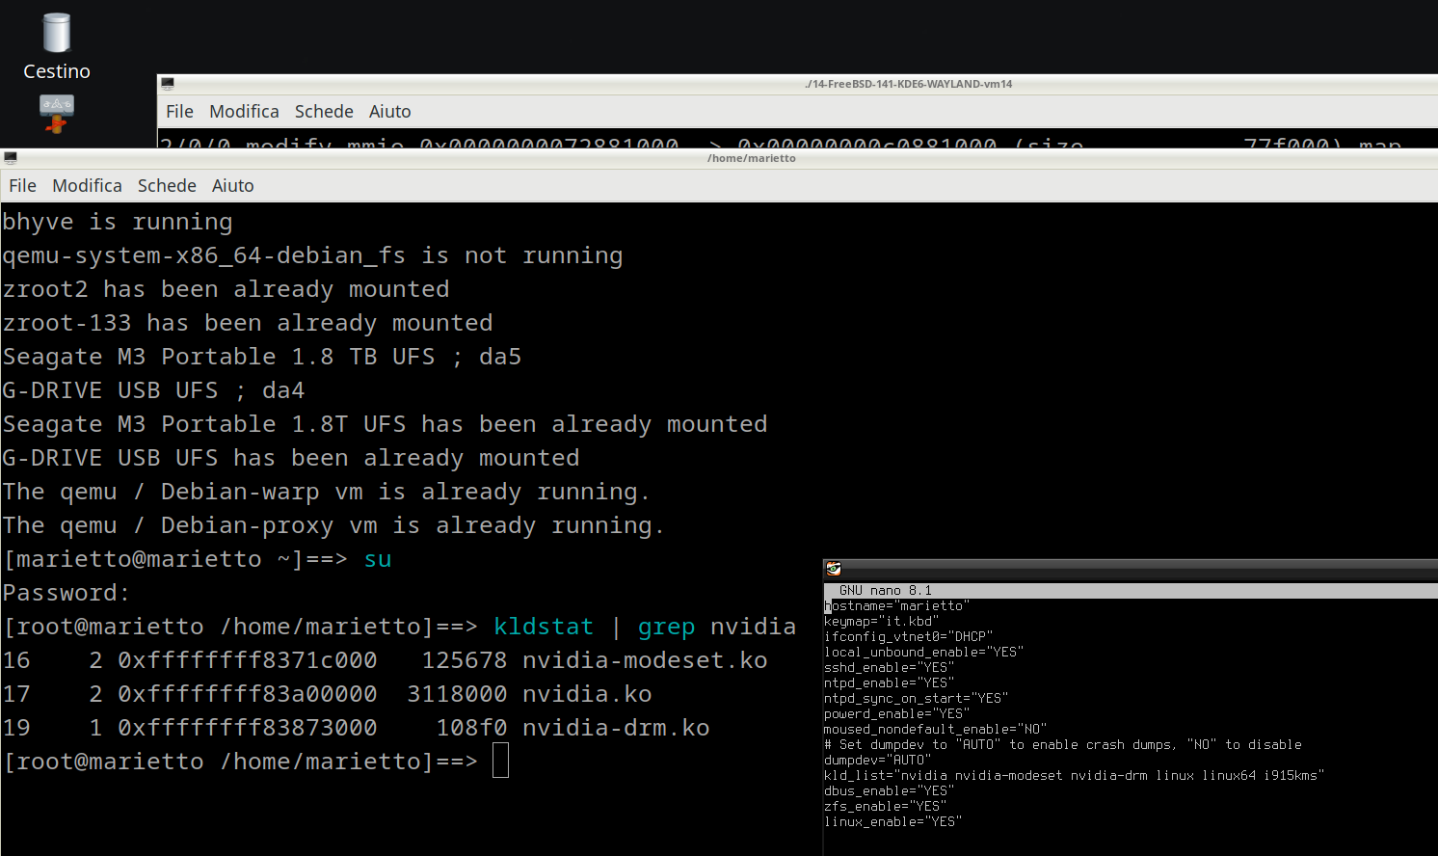Click the 'kldstat' command word

point(544,627)
